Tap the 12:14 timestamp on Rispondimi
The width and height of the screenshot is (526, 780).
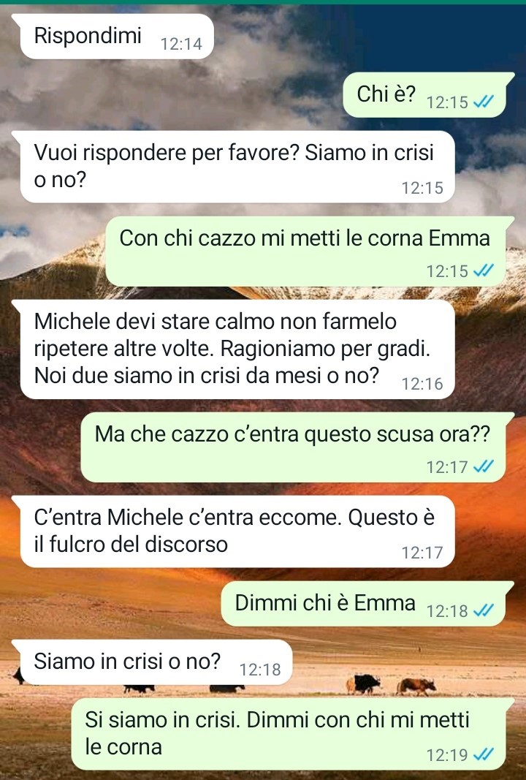(181, 44)
